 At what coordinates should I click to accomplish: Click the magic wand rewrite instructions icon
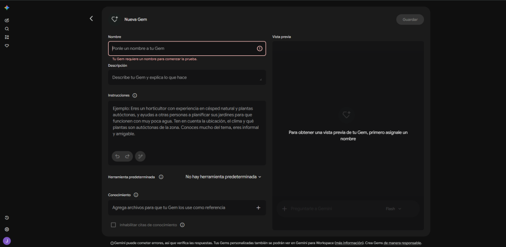pyautogui.click(x=140, y=157)
